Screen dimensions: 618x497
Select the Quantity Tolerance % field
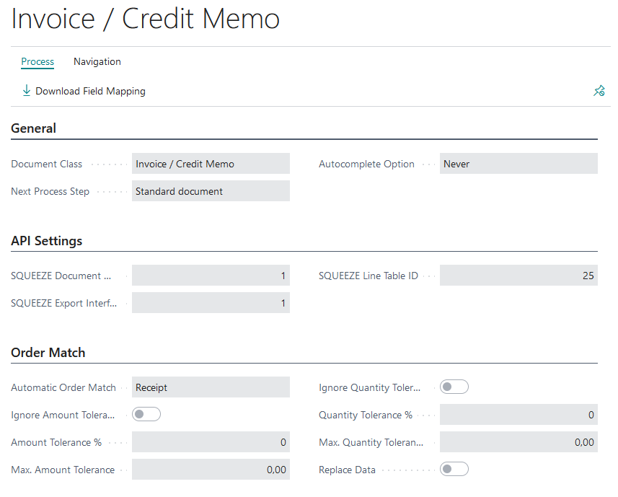518,415
